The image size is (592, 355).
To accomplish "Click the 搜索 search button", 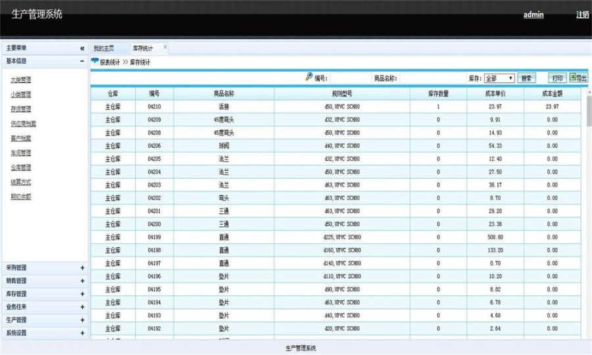I will point(527,78).
